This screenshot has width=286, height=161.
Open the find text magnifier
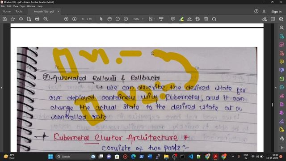[46, 19]
